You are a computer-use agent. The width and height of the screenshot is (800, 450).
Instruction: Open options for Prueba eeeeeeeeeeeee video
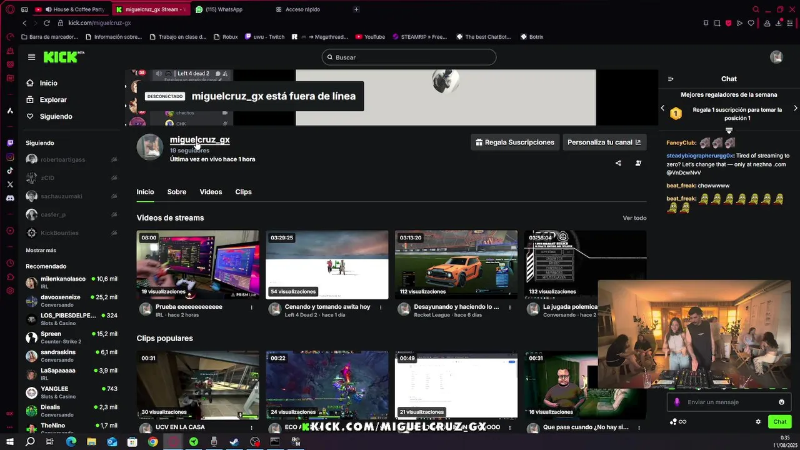coord(252,307)
